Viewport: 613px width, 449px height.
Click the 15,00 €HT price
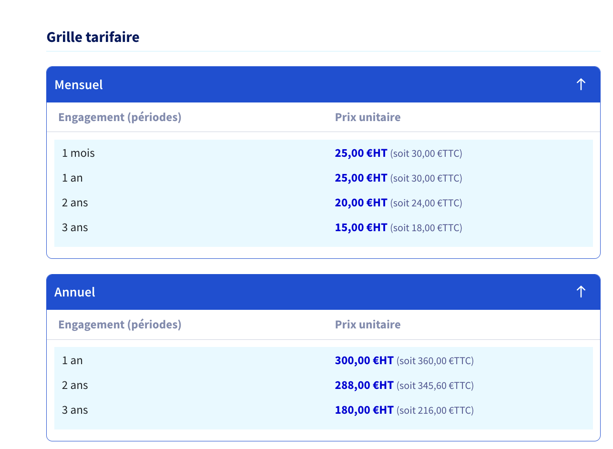click(361, 228)
